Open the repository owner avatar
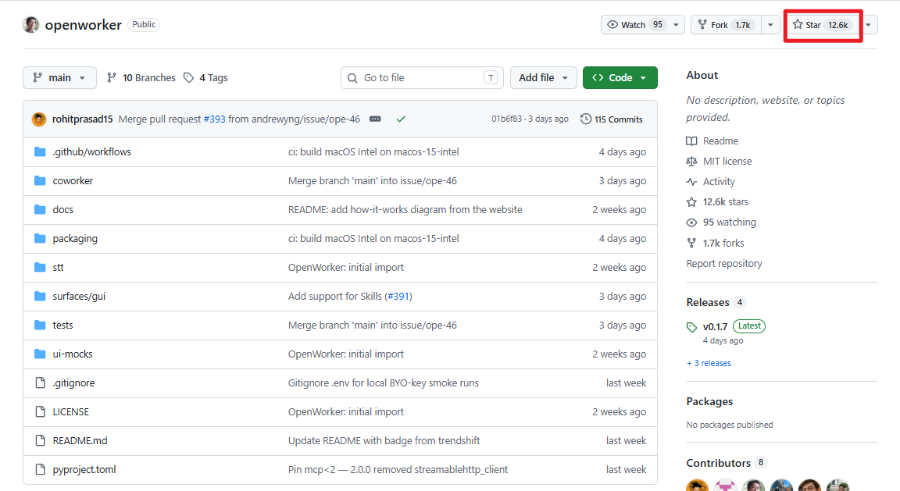Image resolution: width=900 pixels, height=491 pixels. 31,25
